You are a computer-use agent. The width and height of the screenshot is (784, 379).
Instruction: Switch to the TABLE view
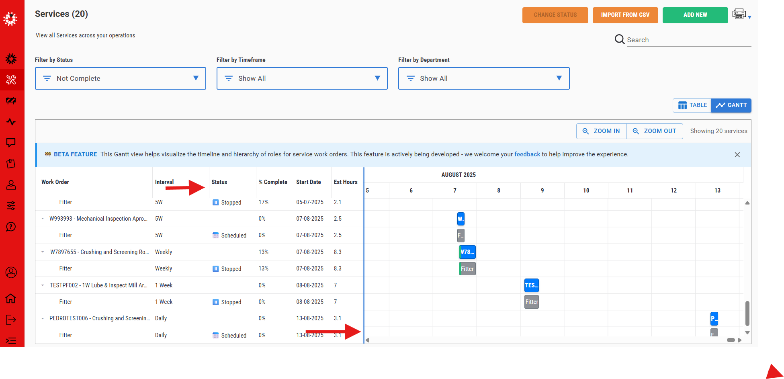pos(692,105)
